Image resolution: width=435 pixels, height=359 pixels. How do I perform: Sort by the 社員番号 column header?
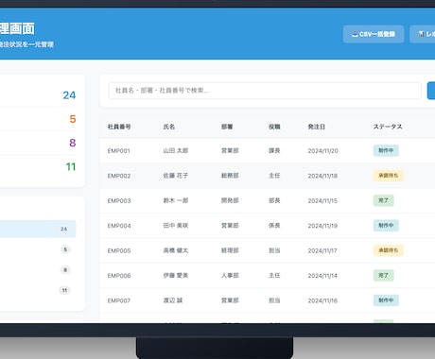click(119, 127)
